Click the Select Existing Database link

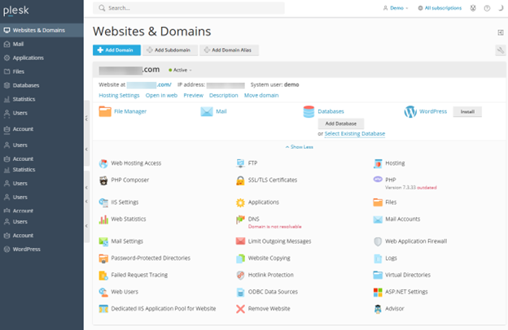[x=354, y=133]
